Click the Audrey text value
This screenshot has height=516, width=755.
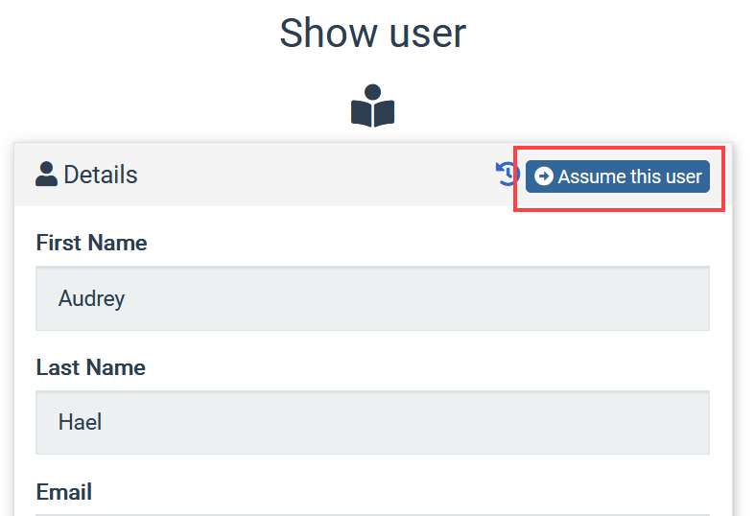(x=91, y=298)
